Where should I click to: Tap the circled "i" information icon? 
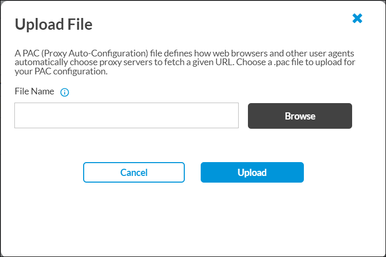[x=65, y=93]
